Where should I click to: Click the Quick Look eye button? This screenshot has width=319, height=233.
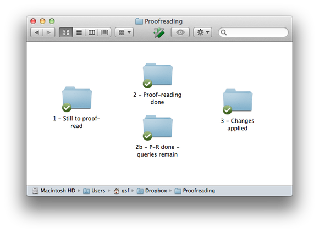(180, 32)
